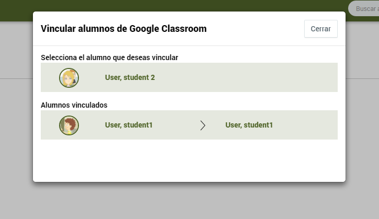Image resolution: width=379 pixels, height=219 pixels.
Task: Focus the Buscar search field
Action: coord(363,9)
